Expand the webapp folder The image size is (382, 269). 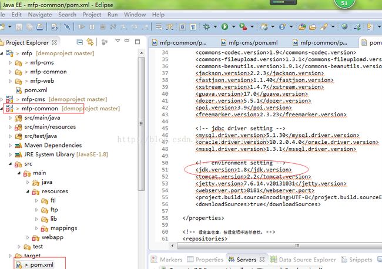tap(28, 237)
